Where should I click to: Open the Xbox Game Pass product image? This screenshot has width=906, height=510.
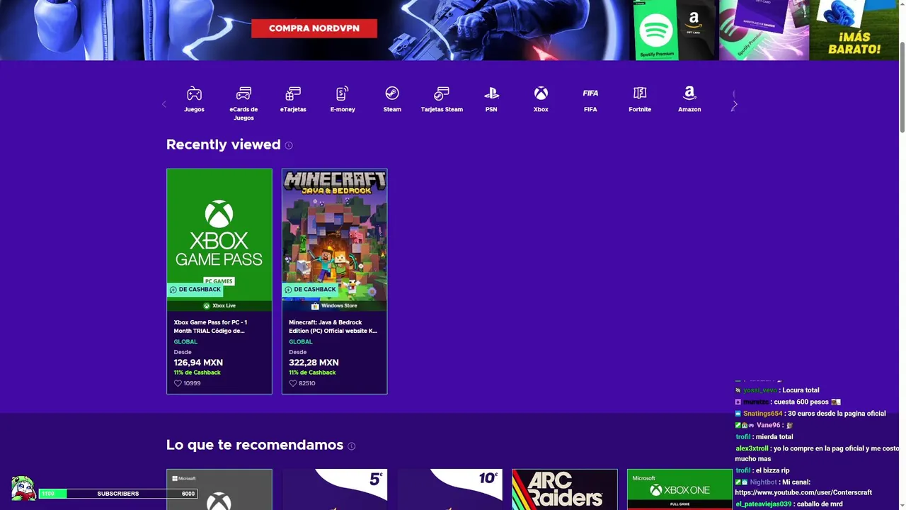(x=219, y=239)
